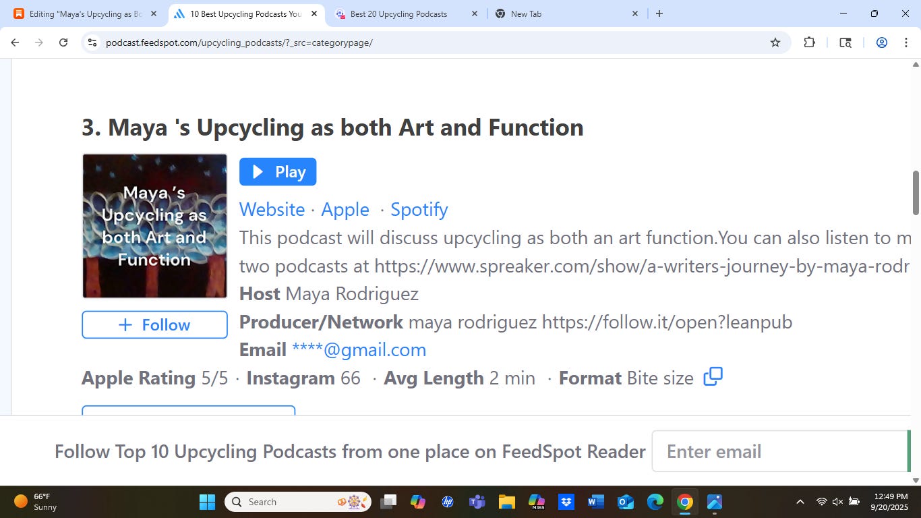Open Microsoft Edge from the taskbar
The width and height of the screenshot is (921, 518).
click(655, 502)
